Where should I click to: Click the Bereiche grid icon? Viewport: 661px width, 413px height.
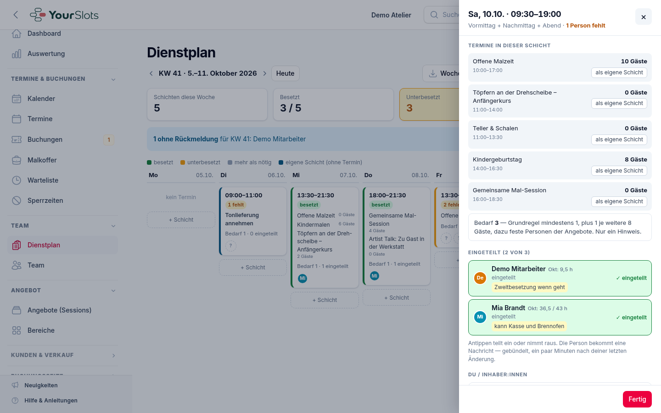coord(17,330)
